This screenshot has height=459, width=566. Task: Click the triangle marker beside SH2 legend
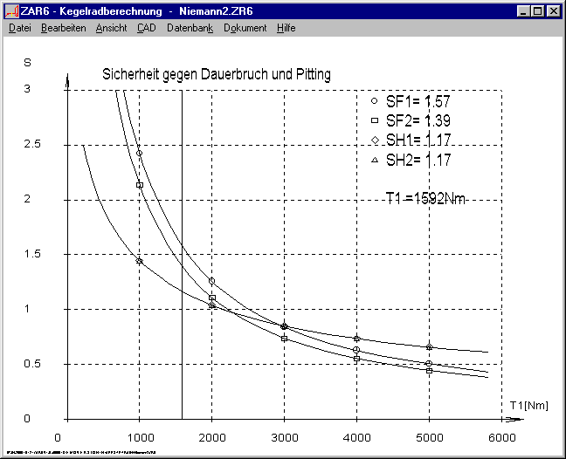tap(375, 160)
